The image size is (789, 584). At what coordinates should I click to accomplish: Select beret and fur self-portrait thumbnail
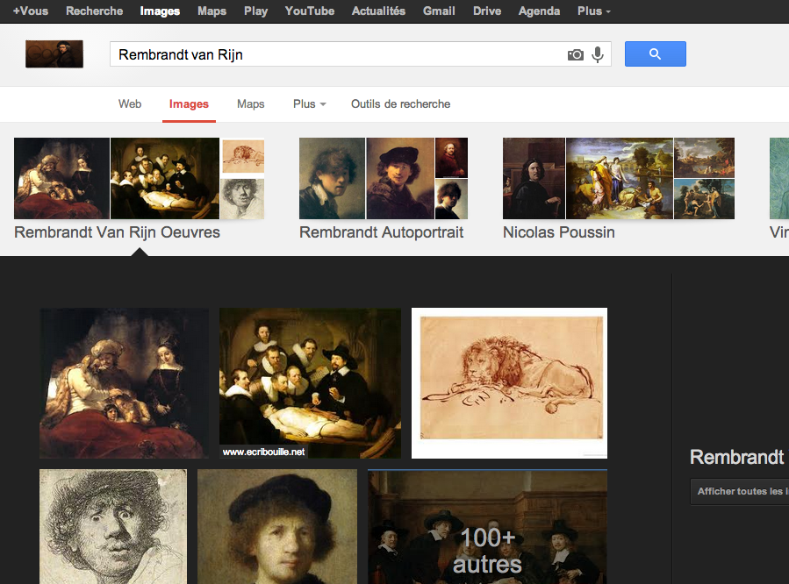pyautogui.click(x=400, y=178)
